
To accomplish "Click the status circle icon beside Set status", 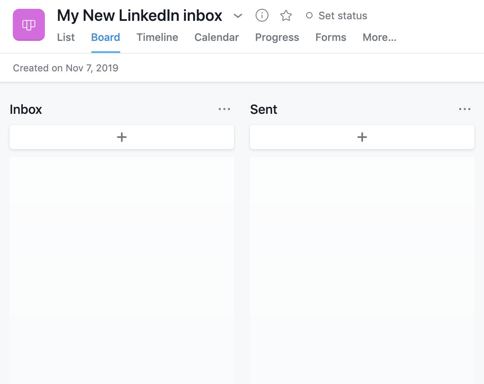I will click(309, 16).
